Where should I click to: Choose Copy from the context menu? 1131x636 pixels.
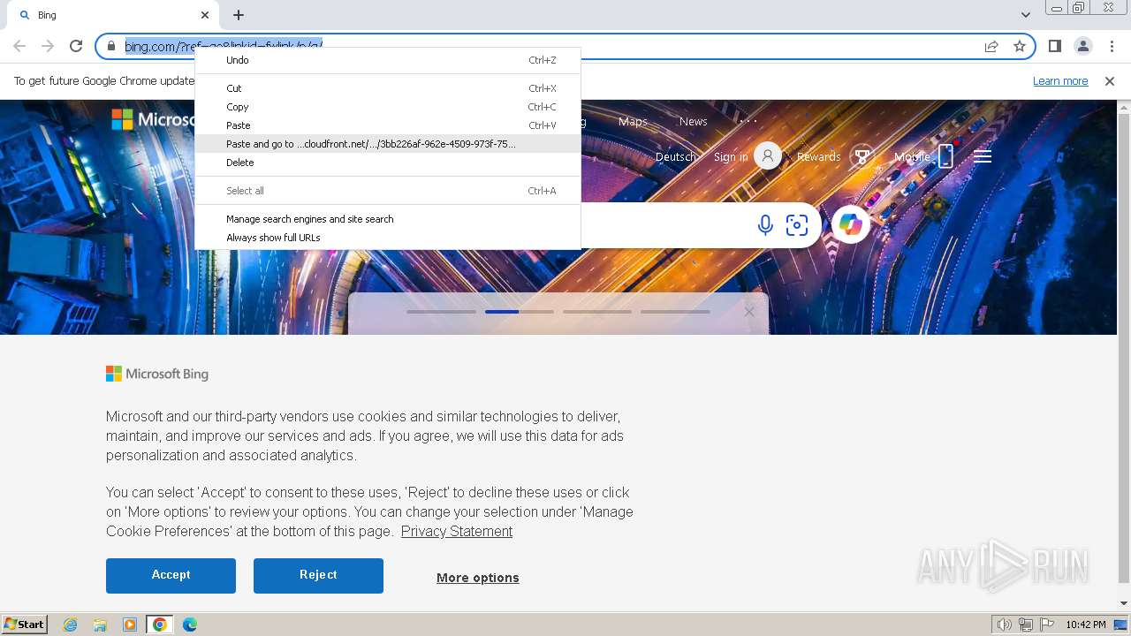pyautogui.click(x=388, y=107)
